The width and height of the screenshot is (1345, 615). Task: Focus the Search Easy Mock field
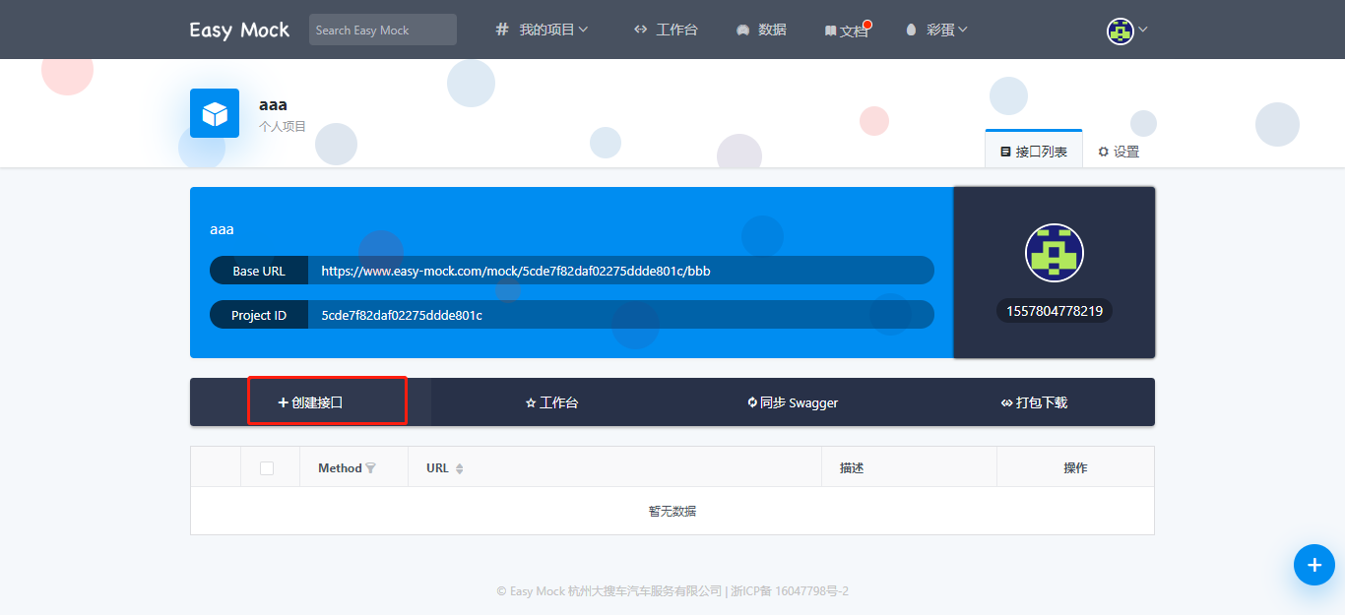[383, 30]
